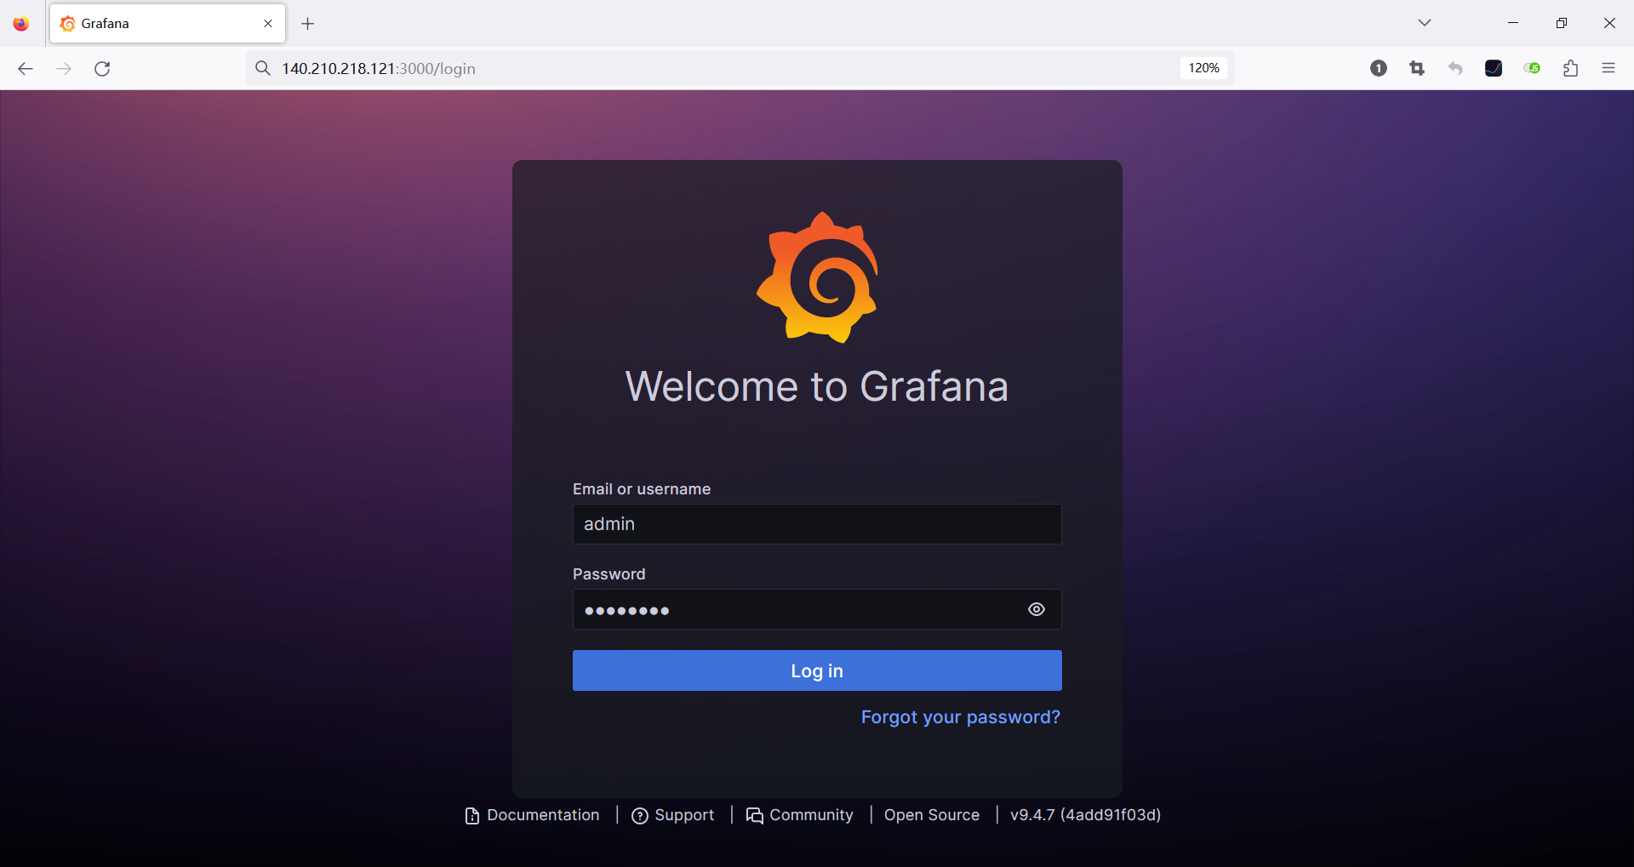The width and height of the screenshot is (1634, 867).
Task: Visit the Community footer link
Action: pos(800,815)
